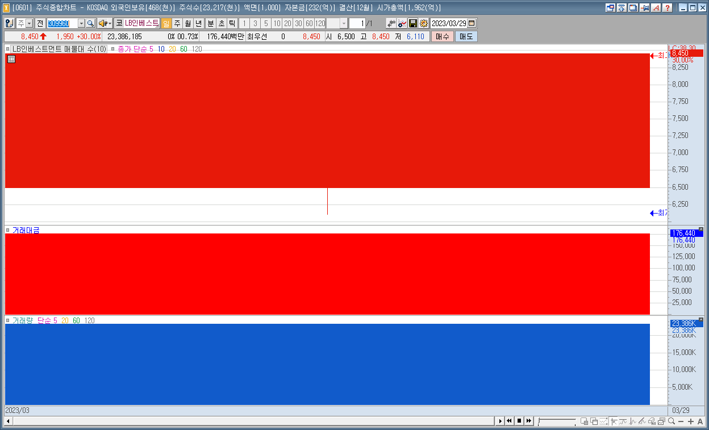Image resolution: width=709 pixels, height=430 pixels.
Task: Toggle the 코 market button before stock name
Action: [119, 23]
